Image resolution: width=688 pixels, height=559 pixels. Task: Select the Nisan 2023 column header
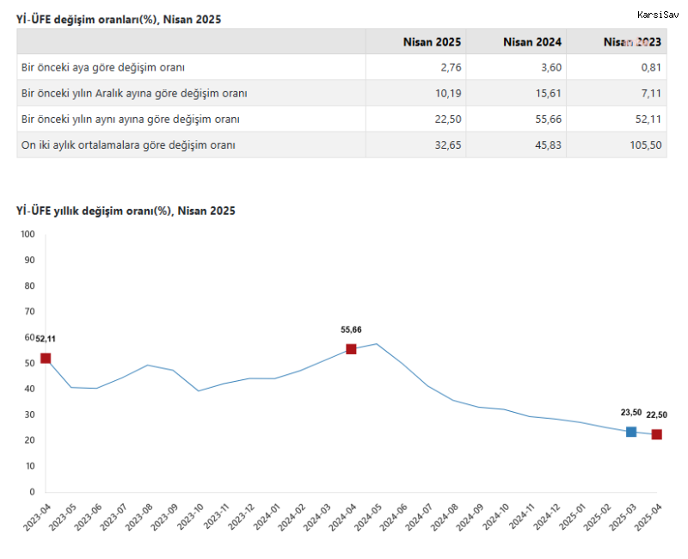[632, 41]
